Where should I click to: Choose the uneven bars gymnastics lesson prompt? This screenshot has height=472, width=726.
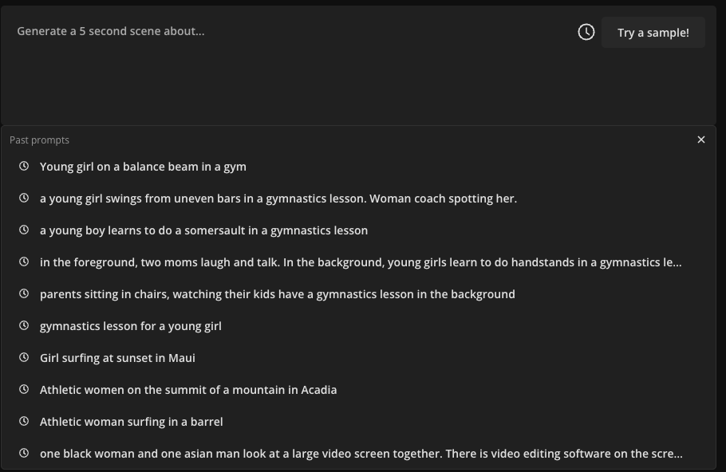[278, 199]
